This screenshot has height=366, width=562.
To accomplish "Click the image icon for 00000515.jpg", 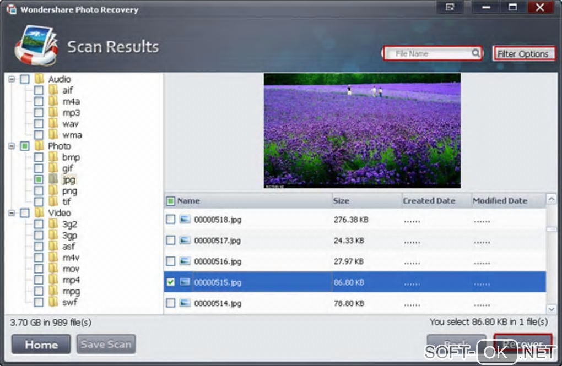I will tap(185, 282).
